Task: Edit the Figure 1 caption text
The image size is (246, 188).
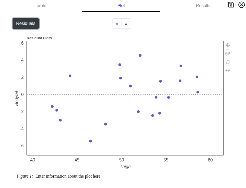Action: [68, 176]
